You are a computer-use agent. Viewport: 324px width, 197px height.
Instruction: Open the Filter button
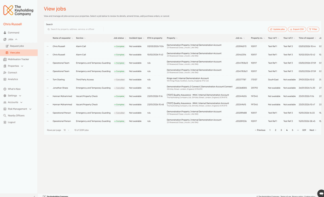tap(313, 29)
